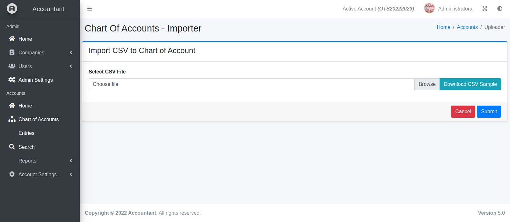Download the CSV sample file
The image size is (510, 222).
click(x=470, y=84)
